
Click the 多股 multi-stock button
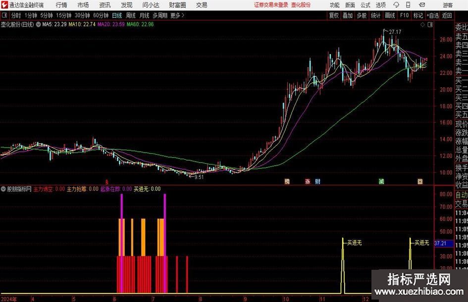362,15
